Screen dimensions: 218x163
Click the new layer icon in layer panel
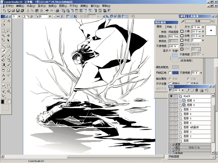tap(188, 90)
